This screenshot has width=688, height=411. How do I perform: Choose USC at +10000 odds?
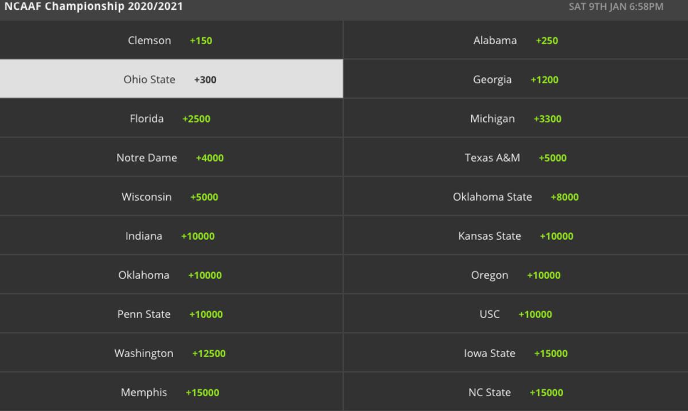(515, 314)
